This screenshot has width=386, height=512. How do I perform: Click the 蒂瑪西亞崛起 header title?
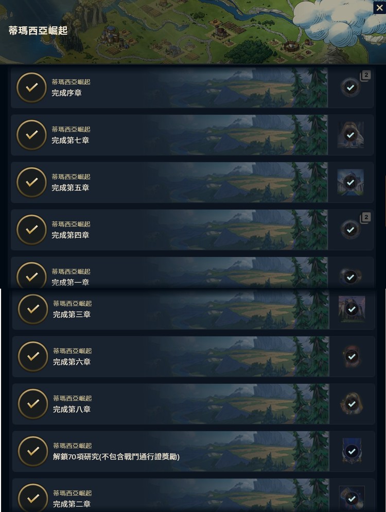tap(38, 31)
